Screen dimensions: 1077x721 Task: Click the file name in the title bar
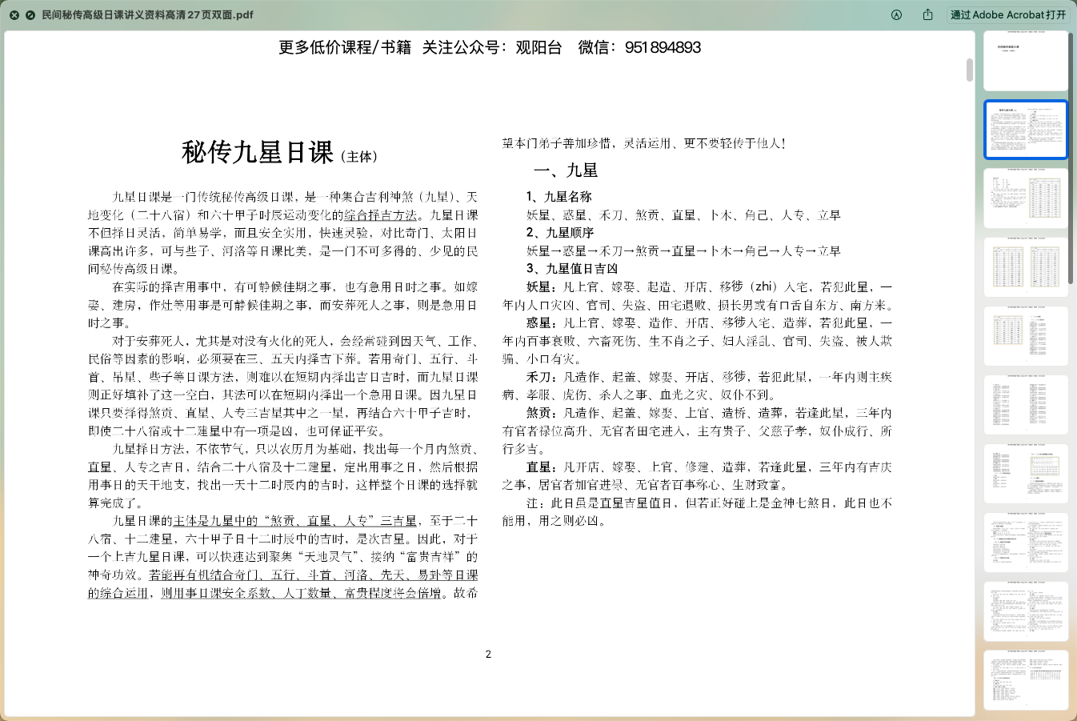(x=147, y=14)
